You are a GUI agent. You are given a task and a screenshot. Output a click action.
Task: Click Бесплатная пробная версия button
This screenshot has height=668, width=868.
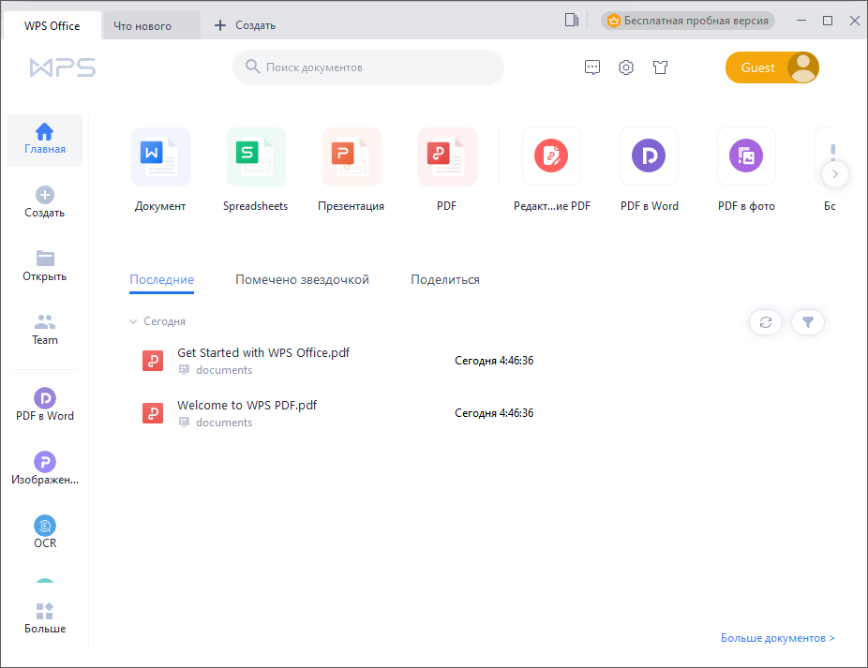[x=688, y=21]
